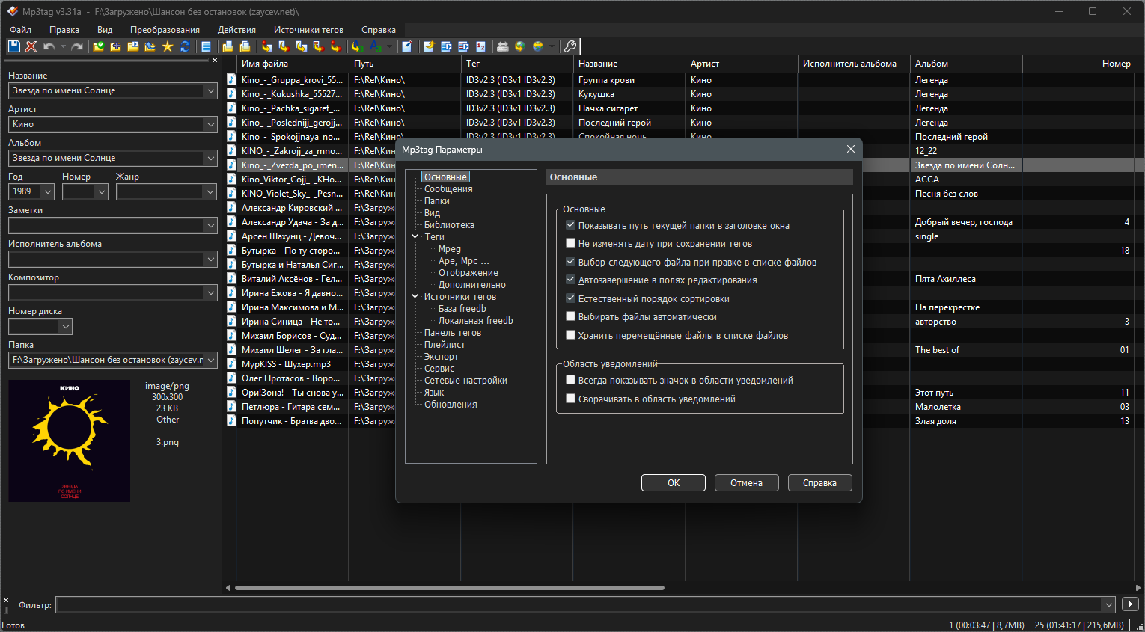
Task: Select 'Панель тегов' in the options tree
Action: 453,333
